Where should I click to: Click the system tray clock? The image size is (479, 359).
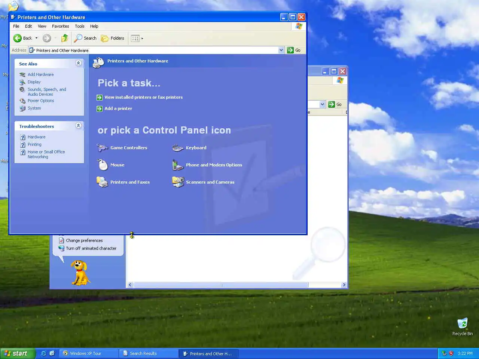465,353
